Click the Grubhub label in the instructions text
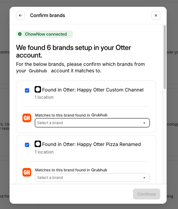178x209 pixels. point(38,71)
